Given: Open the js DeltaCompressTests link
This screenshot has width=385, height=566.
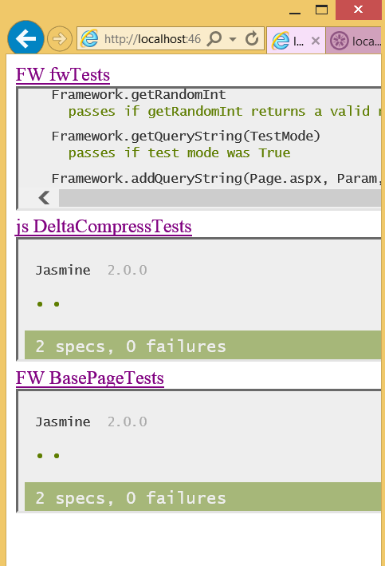Looking at the screenshot, I should point(103,227).
